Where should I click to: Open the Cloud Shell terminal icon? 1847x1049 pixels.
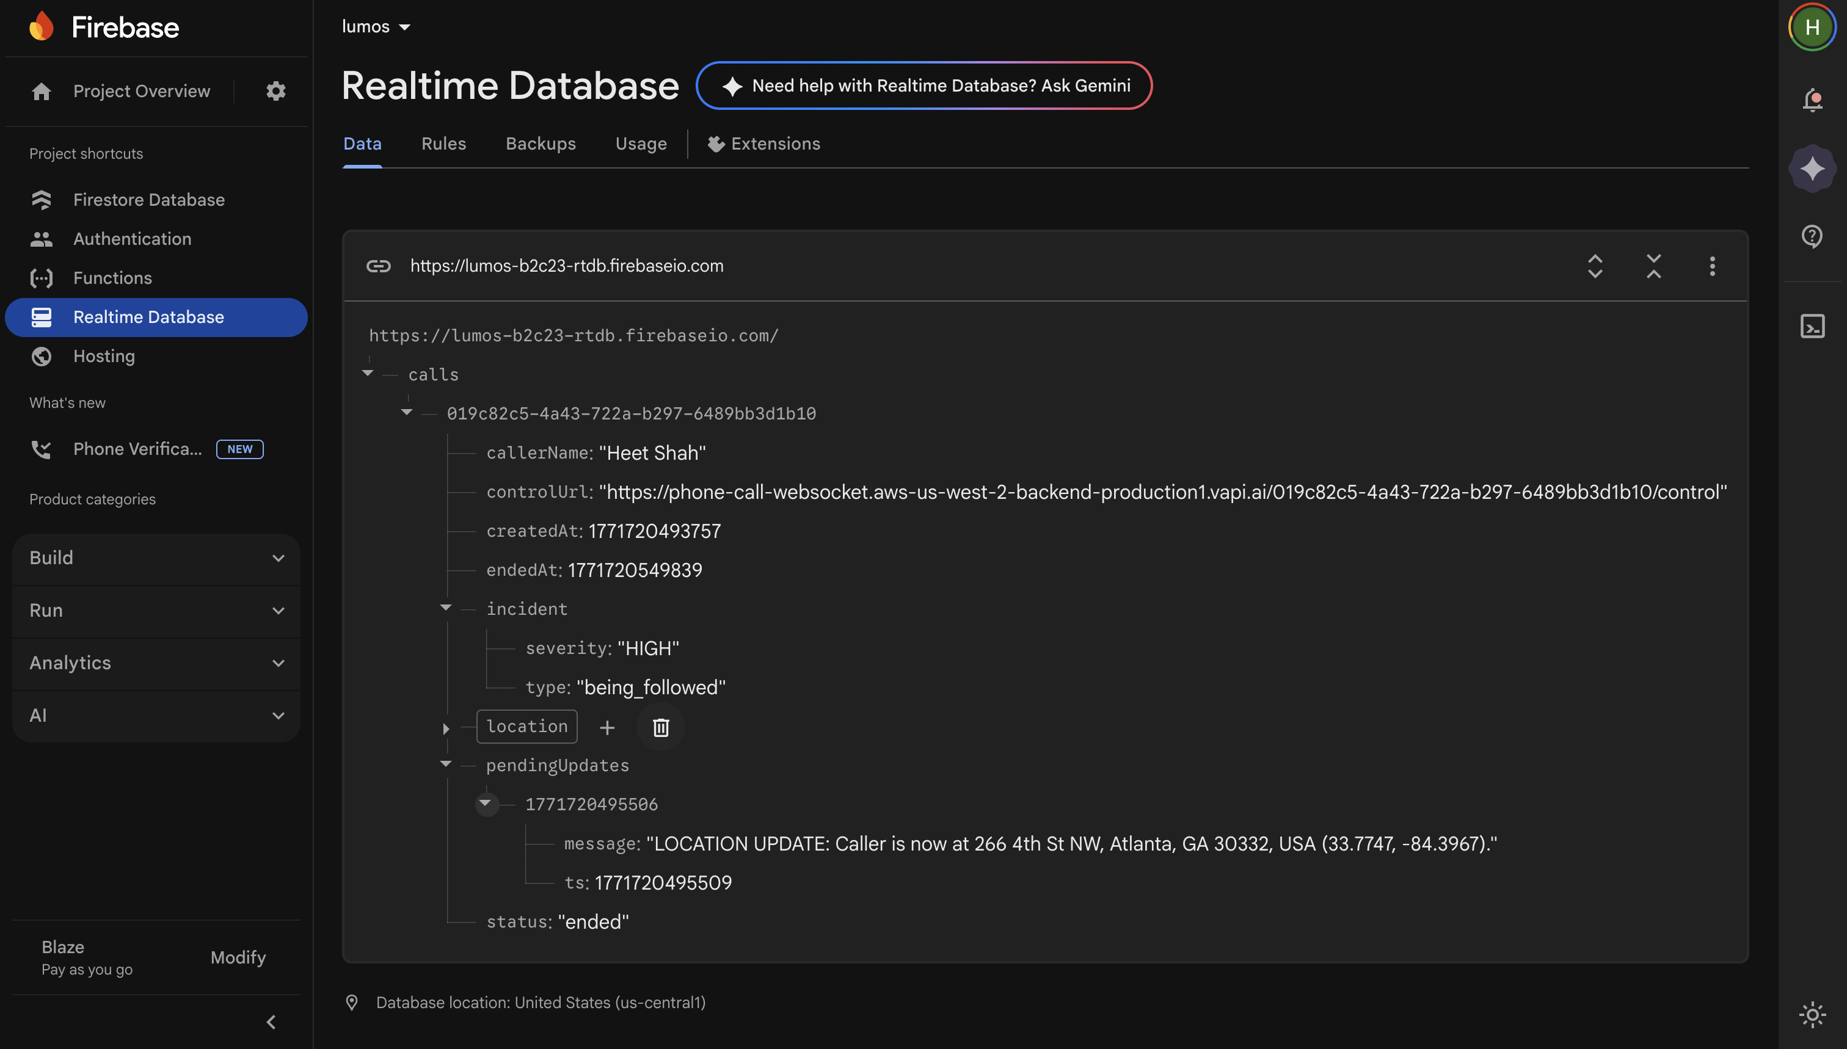(x=1812, y=327)
